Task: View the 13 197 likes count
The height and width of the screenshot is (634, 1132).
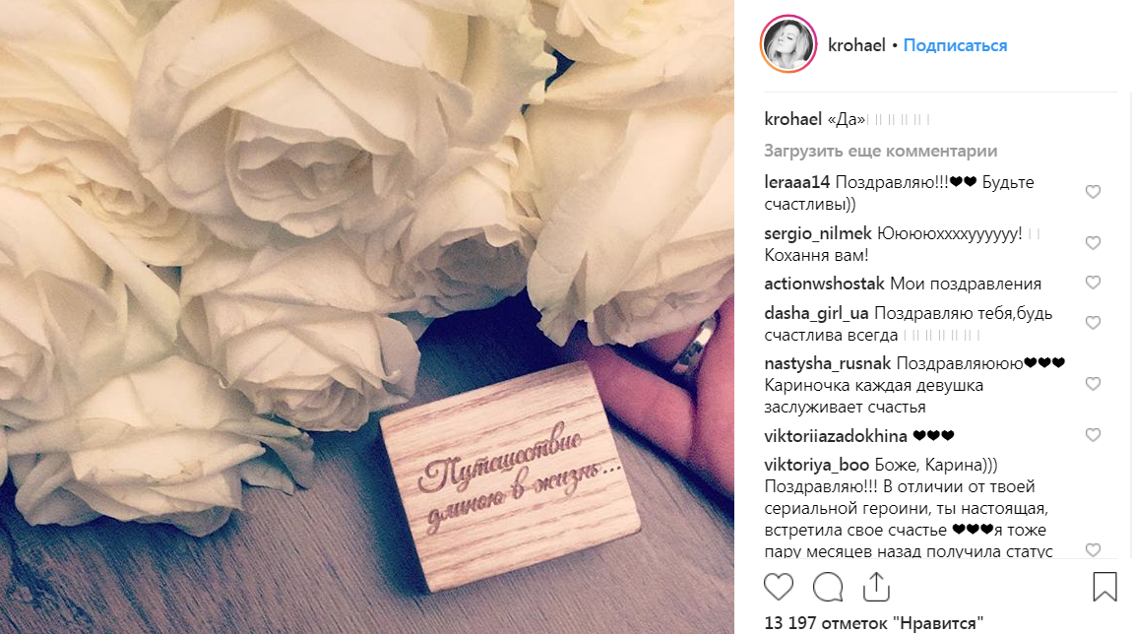Action: pos(873,622)
